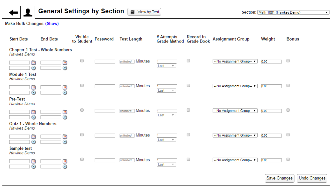Check Record in Grade Book for Pre-Test
Screen dimensions: 333x189
pyautogui.click(x=188, y=110)
